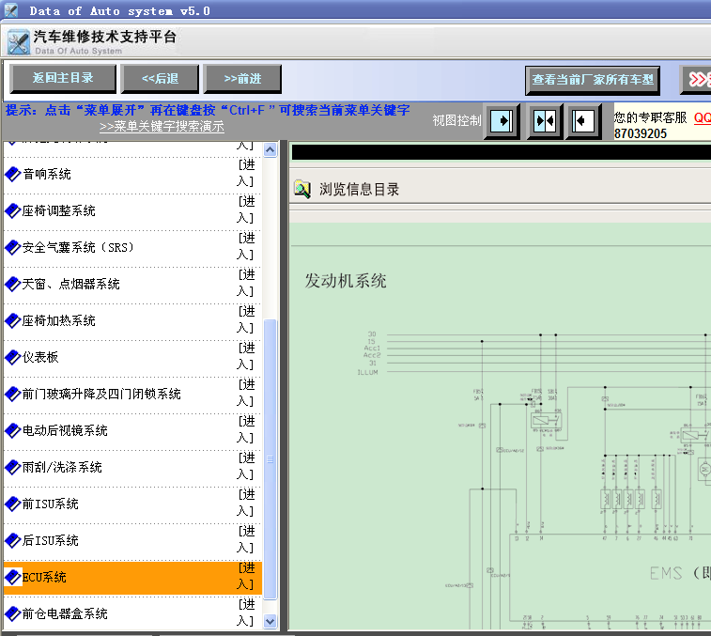Click the title bar application icon
Screen dimensions: 711x636
pos(10,10)
